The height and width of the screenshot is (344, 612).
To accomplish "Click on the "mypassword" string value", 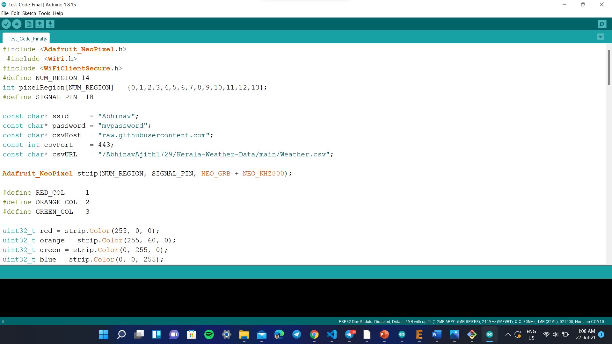I will (x=123, y=126).
